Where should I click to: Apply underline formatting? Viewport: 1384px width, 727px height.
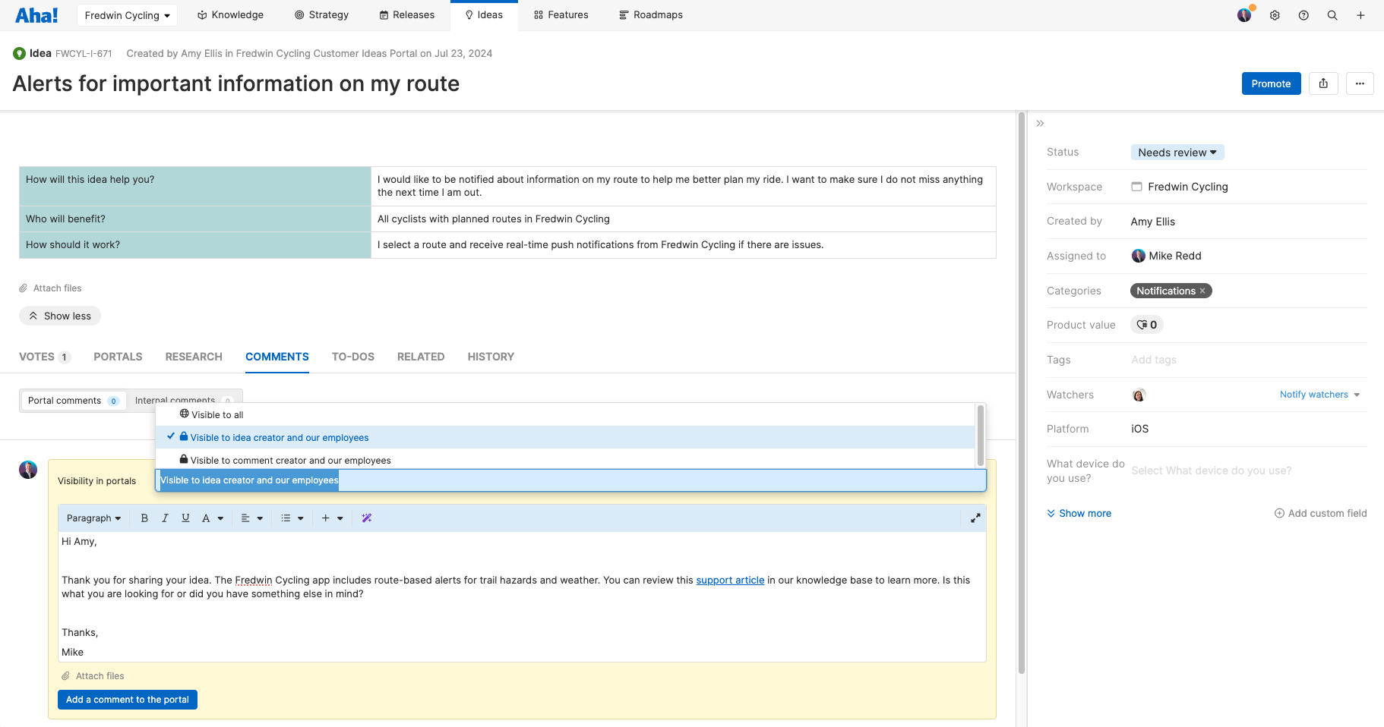pyautogui.click(x=185, y=518)
